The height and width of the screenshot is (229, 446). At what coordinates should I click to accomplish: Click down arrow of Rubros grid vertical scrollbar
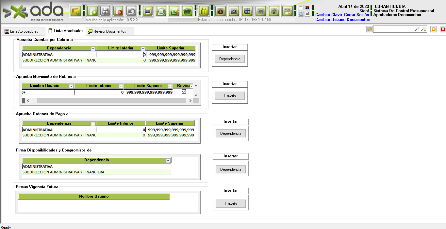(196, 95)
